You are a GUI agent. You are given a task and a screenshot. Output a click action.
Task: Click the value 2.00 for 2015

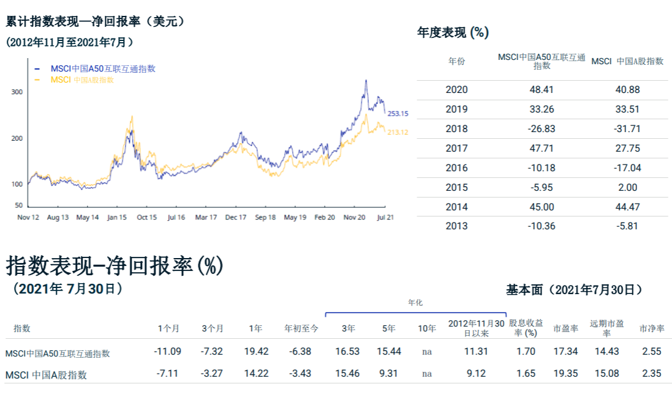(627, 188)
